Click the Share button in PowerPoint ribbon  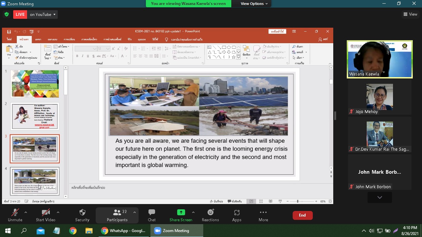[x=323, y=40]
